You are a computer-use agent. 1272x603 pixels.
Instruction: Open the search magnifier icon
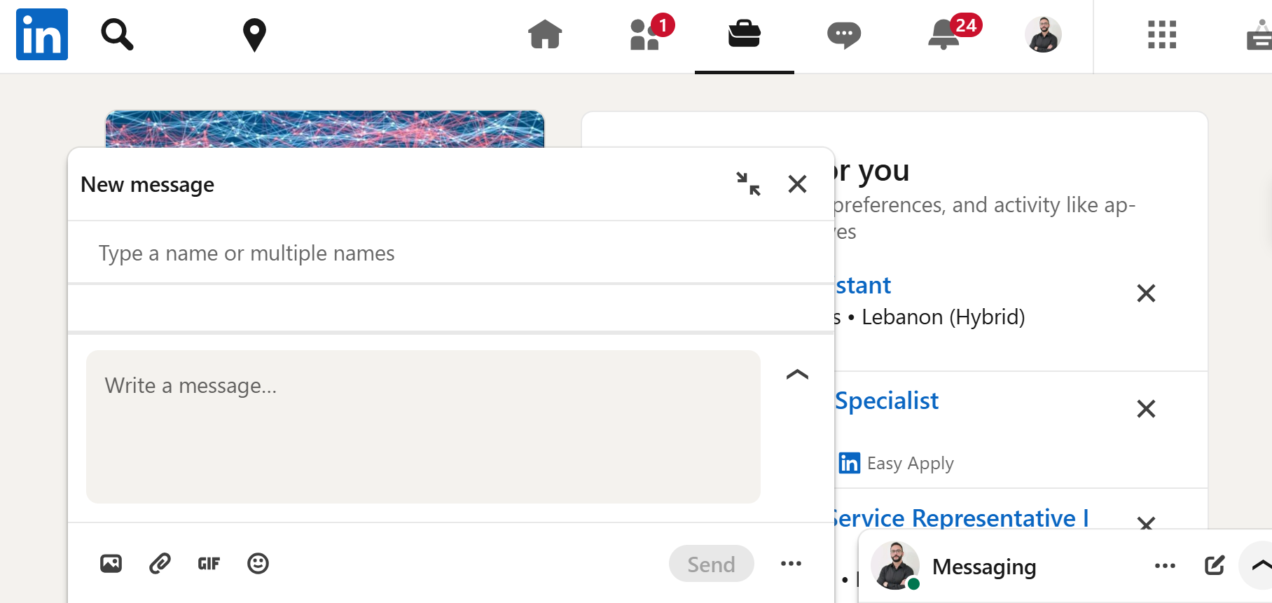(117, 34)
